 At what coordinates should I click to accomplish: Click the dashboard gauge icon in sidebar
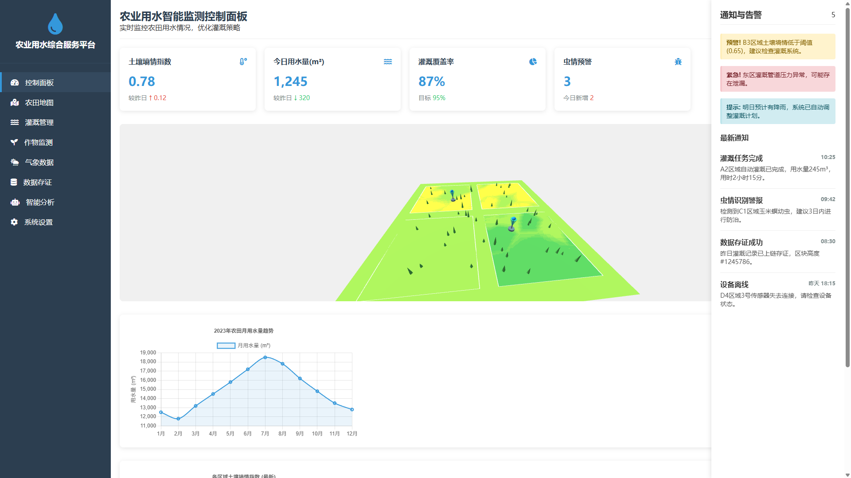[x=15, y=82]
